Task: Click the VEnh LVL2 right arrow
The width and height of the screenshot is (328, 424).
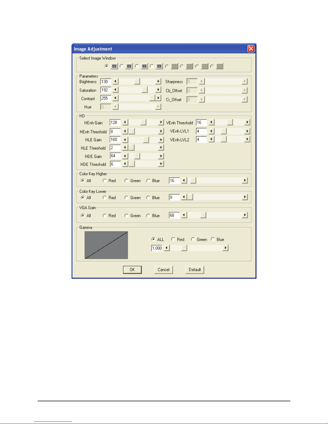Action: [247, 139]
